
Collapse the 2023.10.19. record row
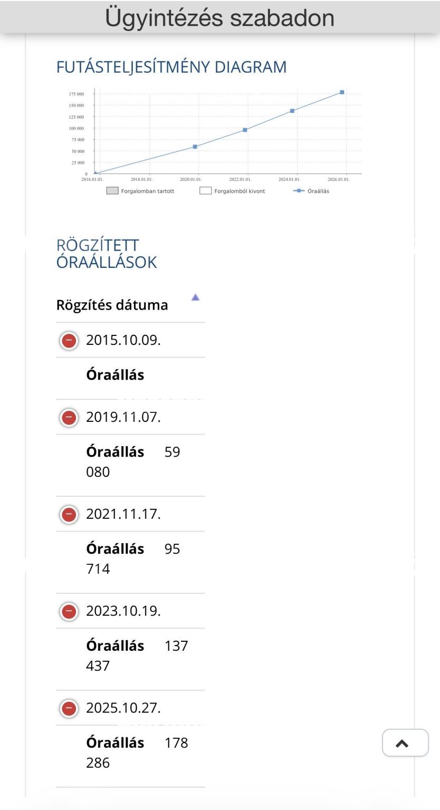(x=69, y=611)
